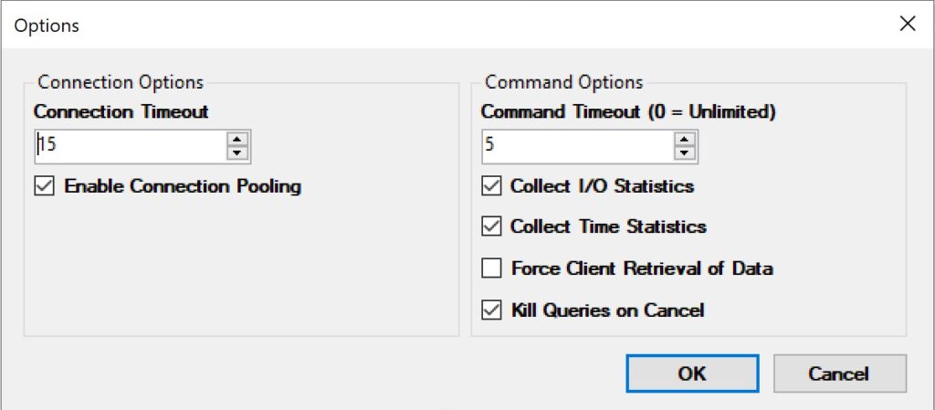Increase Command Timeout using the up spinner arrow
The height and width of the screenshot is (410, 935).
(685, 140)
